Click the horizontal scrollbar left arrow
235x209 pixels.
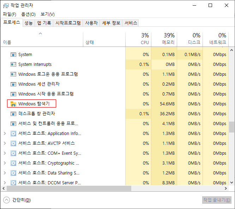coord(4,188)
